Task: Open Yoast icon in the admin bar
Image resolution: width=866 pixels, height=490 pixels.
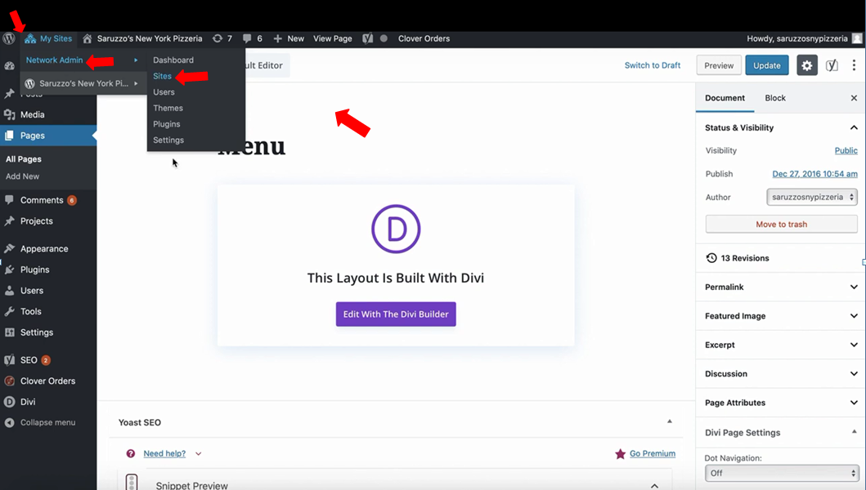Action: tap(367, 38)
